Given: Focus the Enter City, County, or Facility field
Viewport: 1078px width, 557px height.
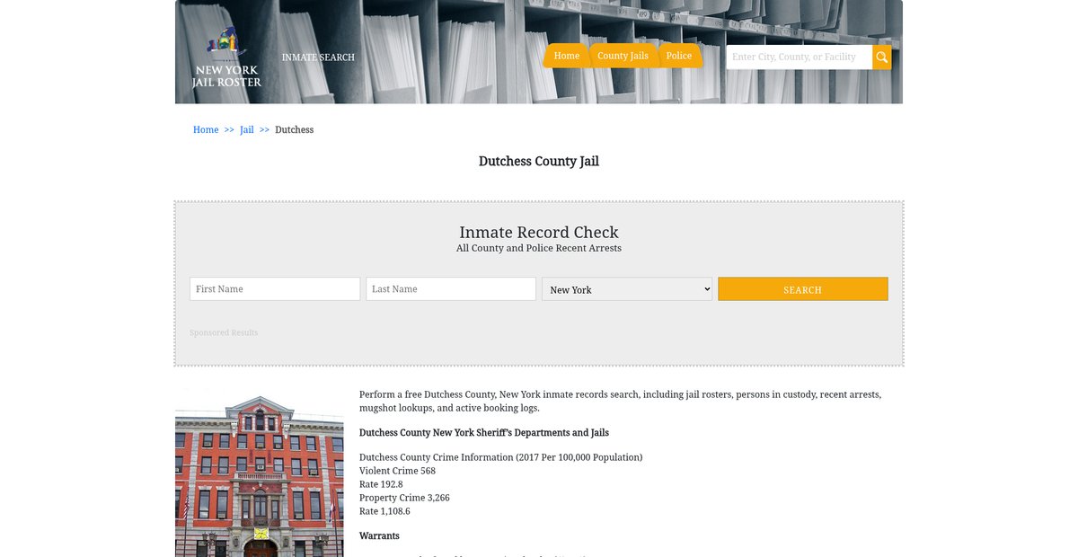Looking at the screenshot, I should tap(800, 57).
